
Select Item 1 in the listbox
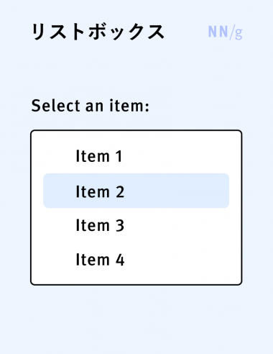pyautogui.click(x=136, y=156)
